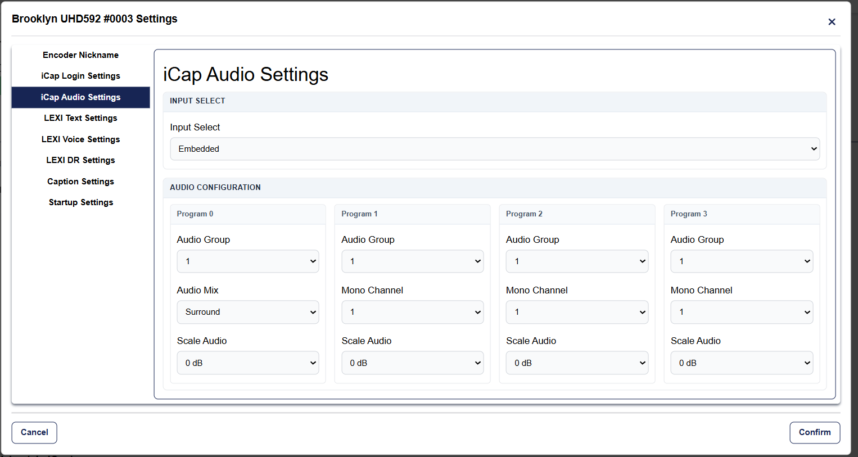This screenshot has height=457, width=858.
Task: Open Program 1 Audio Group dropdown
Action: pyautogui.click(x=413, y=261)
